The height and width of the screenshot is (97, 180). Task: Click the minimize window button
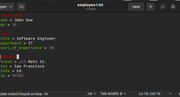(x=163, y=7)
